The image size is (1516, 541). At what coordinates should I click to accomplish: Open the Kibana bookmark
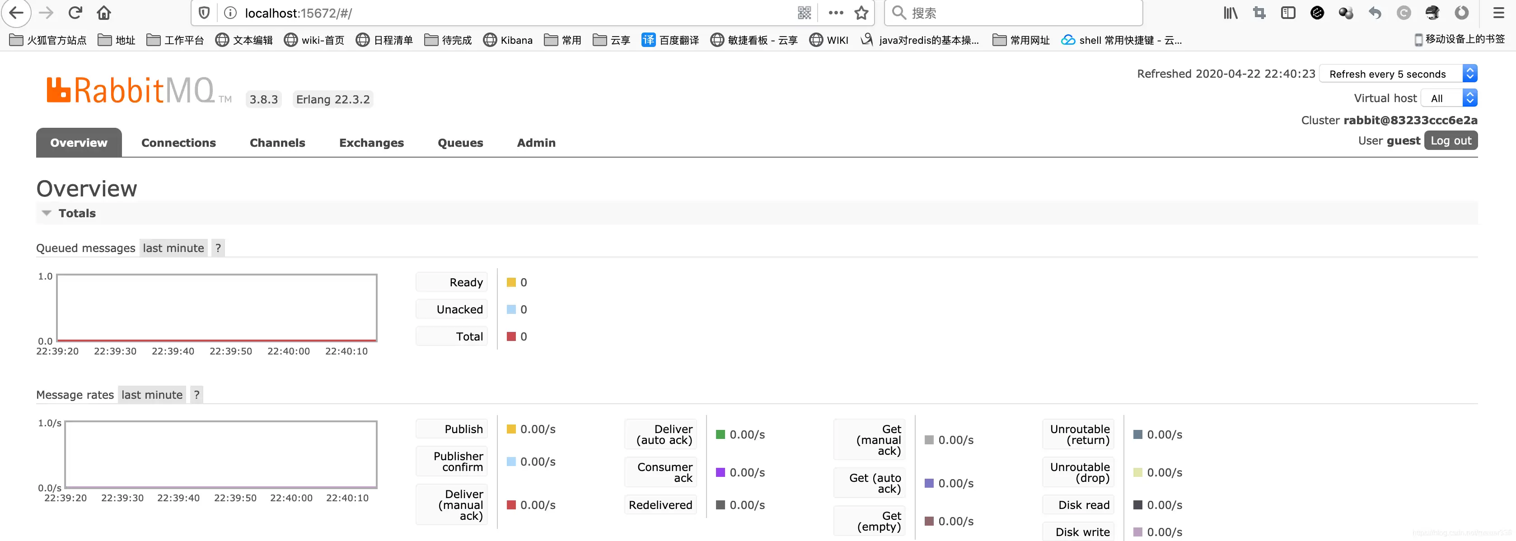(508, 40)
